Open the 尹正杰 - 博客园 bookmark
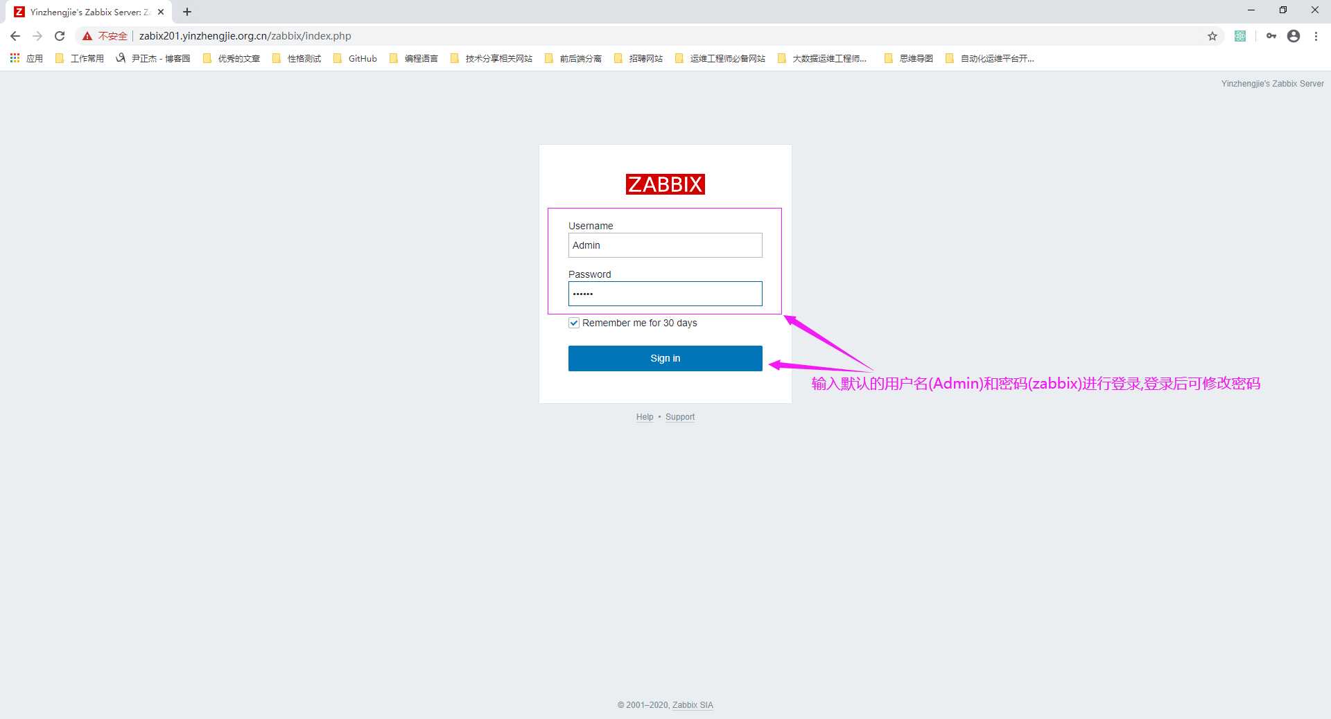This screenshot has width=1331, height=719. 153,58
